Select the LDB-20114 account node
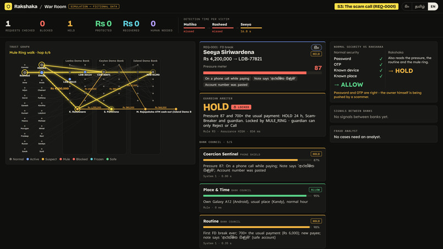This screenshot has width=443, height=249. point(85,72)
